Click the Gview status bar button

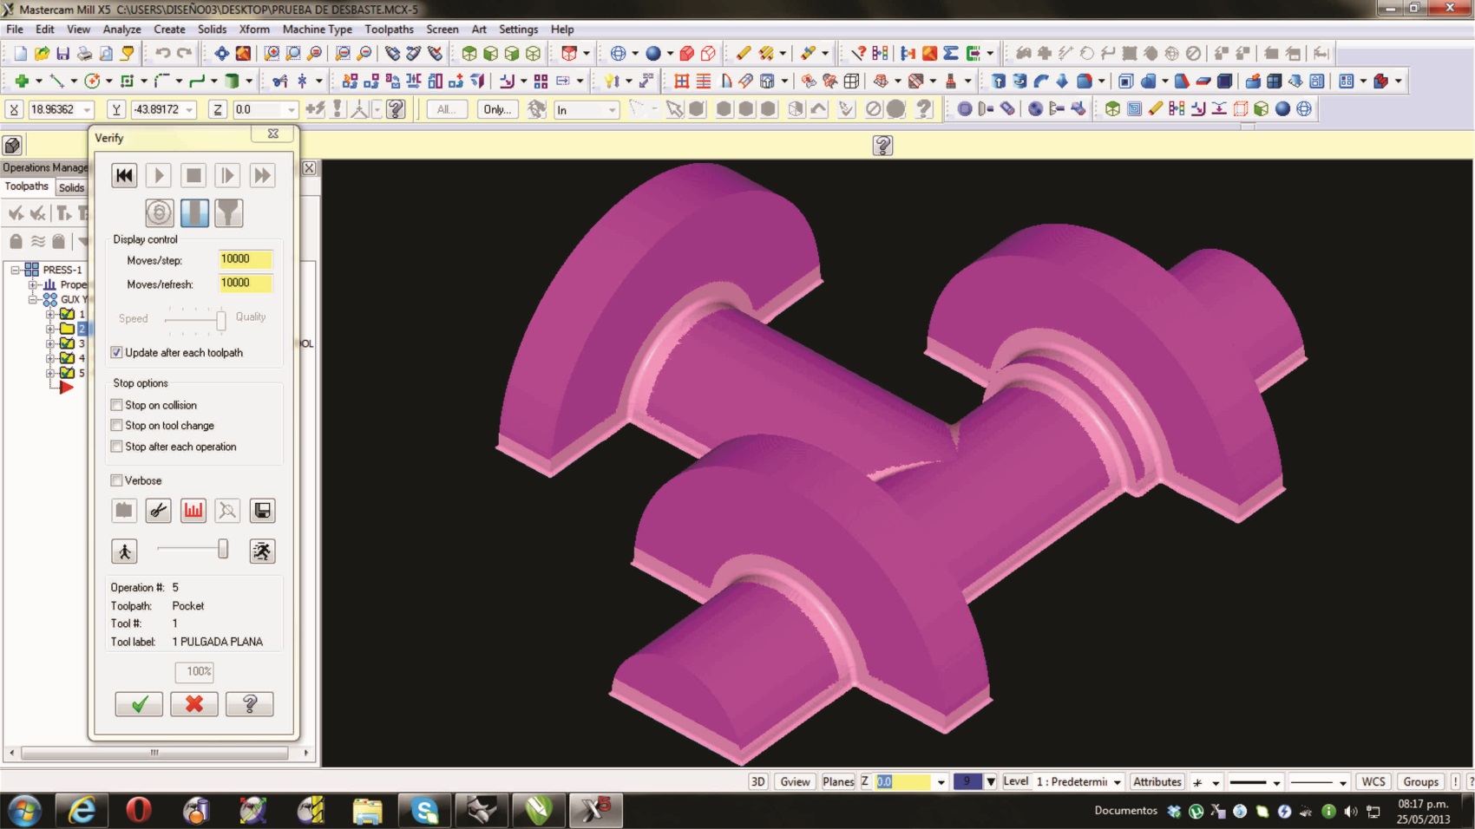[x=795, y=781]
